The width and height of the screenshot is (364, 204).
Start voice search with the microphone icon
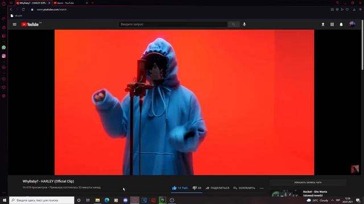pyautogui.click(x=244, y=24)
